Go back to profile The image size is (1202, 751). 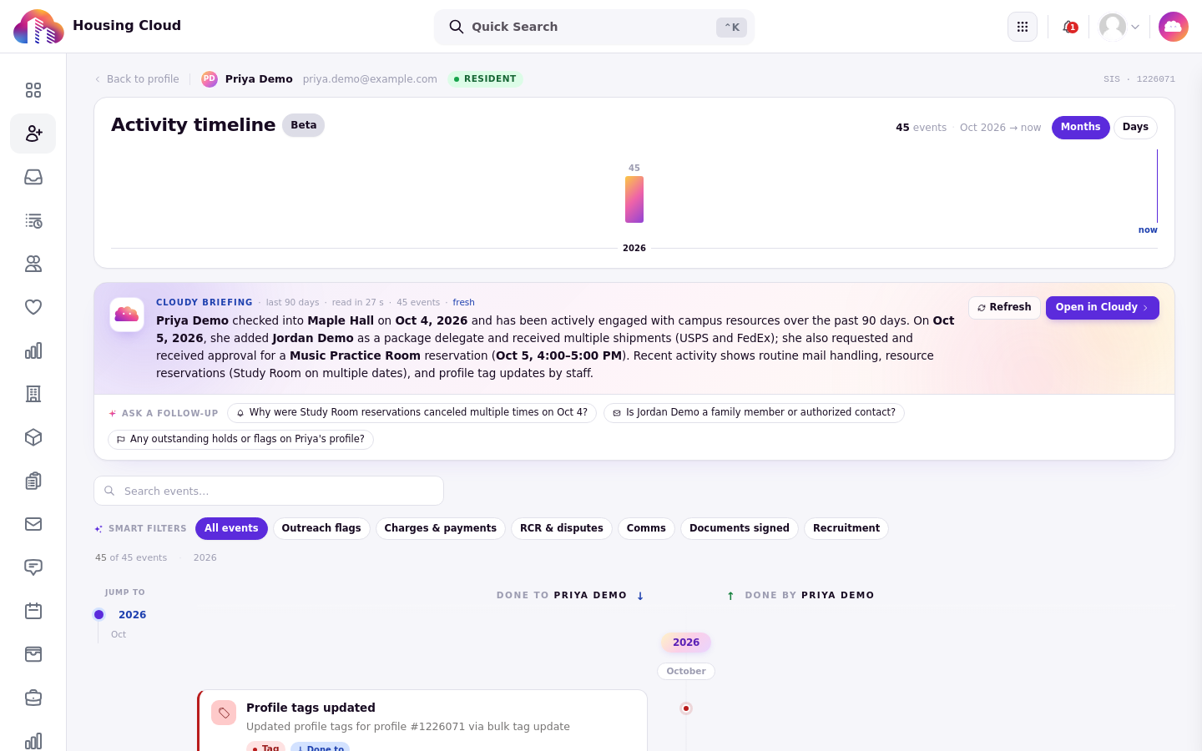137,79
